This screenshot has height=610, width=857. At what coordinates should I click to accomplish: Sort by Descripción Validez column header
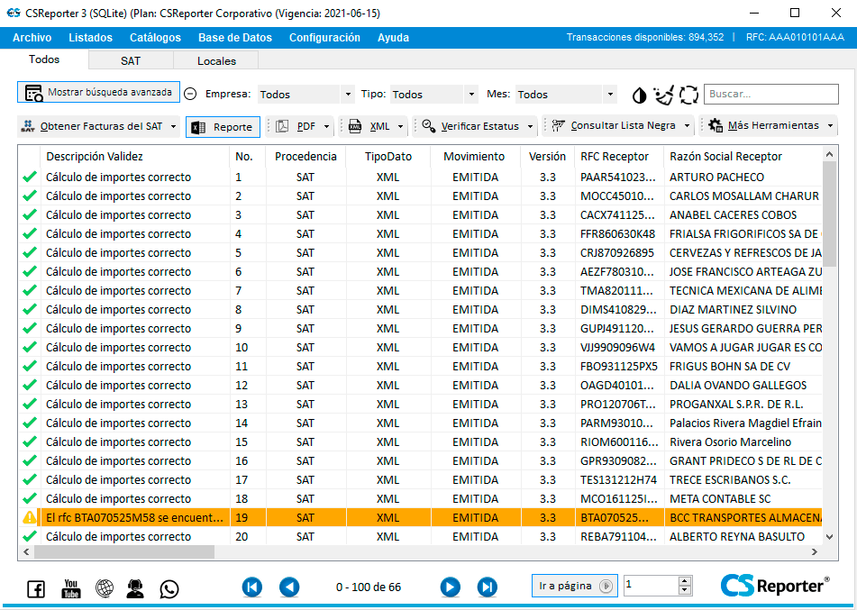tap(135, 156)
